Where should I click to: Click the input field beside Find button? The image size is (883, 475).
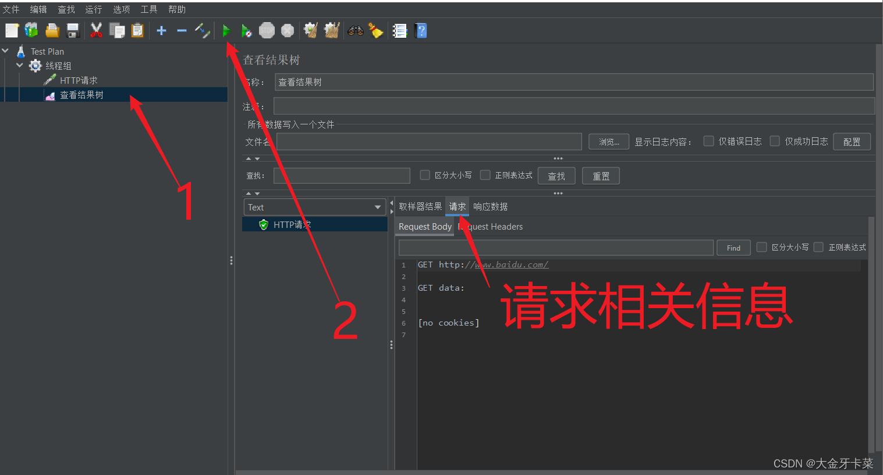tap(556, 248)
